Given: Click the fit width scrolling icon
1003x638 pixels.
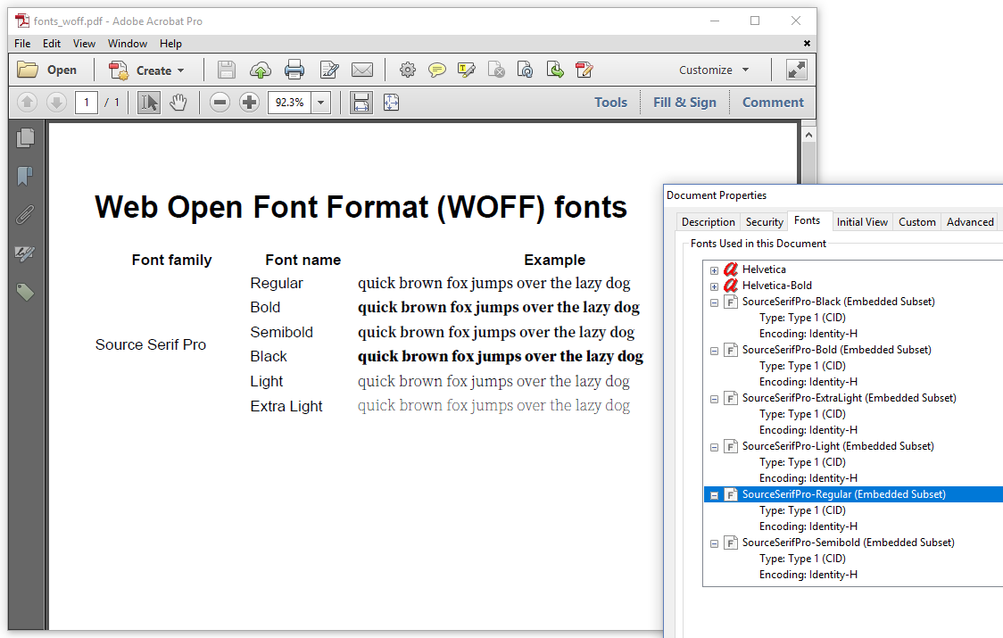Looking at the screenshot, I should 361,103.
